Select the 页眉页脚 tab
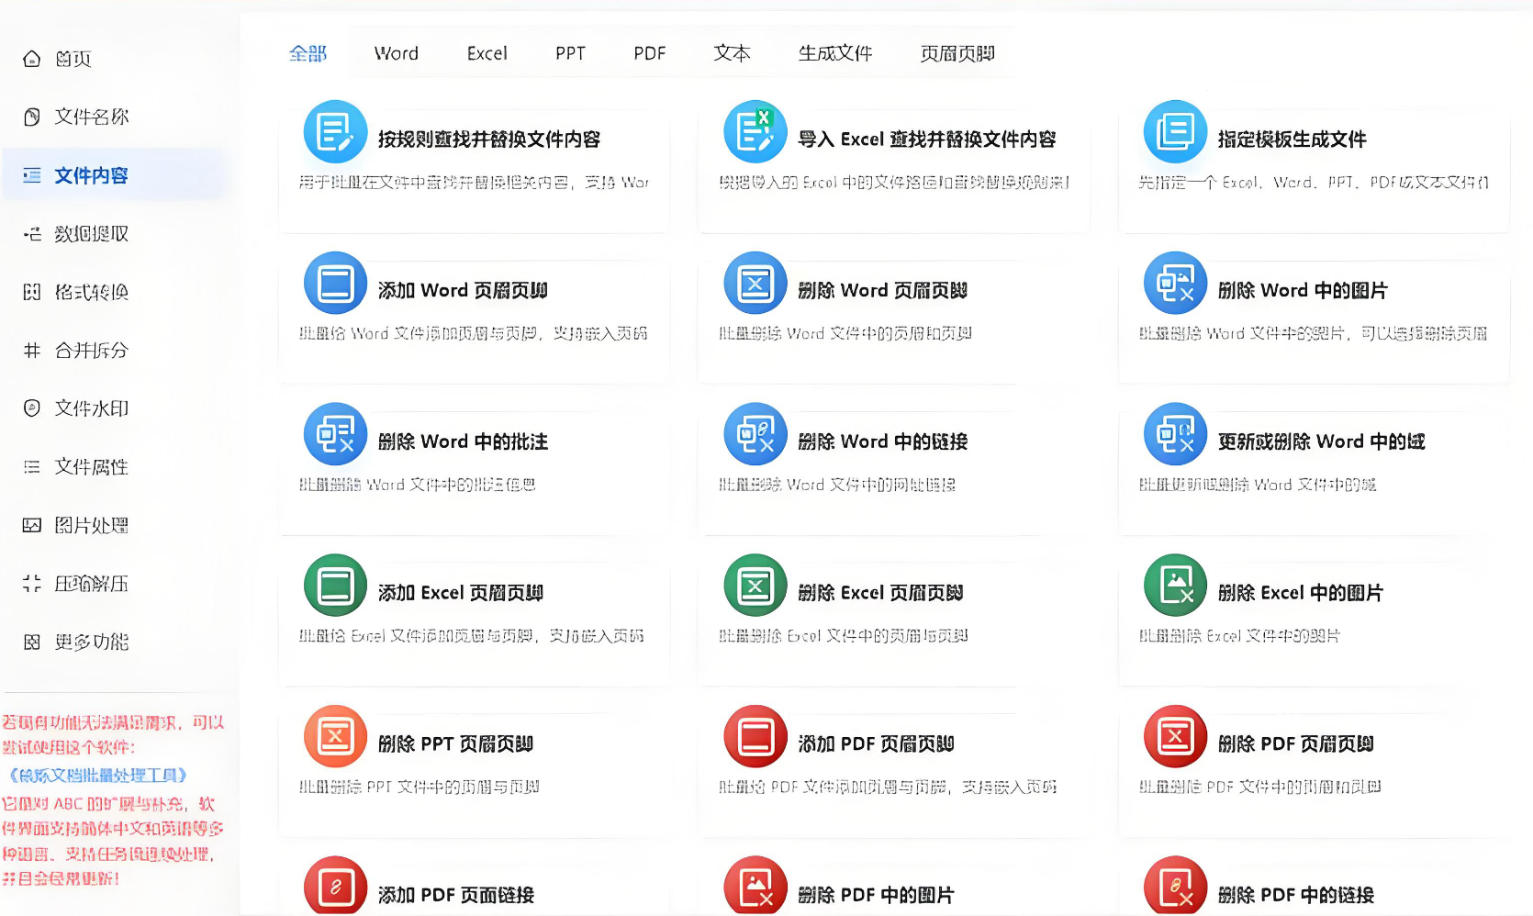The image size is (1533, 916). tap(957, 53)
